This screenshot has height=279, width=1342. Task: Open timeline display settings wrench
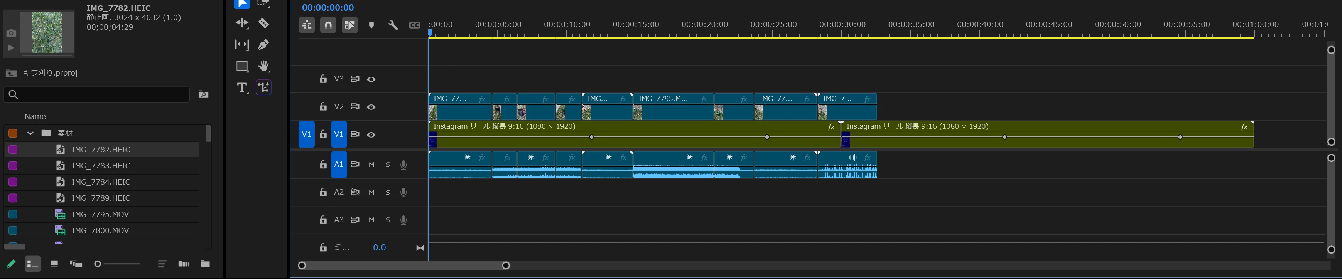(x=393, y=25)
